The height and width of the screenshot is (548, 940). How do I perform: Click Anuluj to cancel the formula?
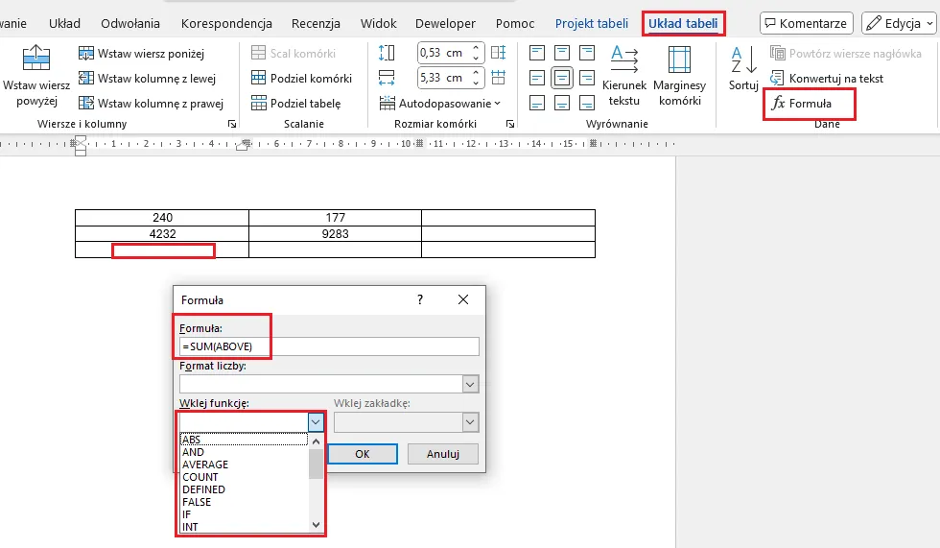[x=442, y=454]
